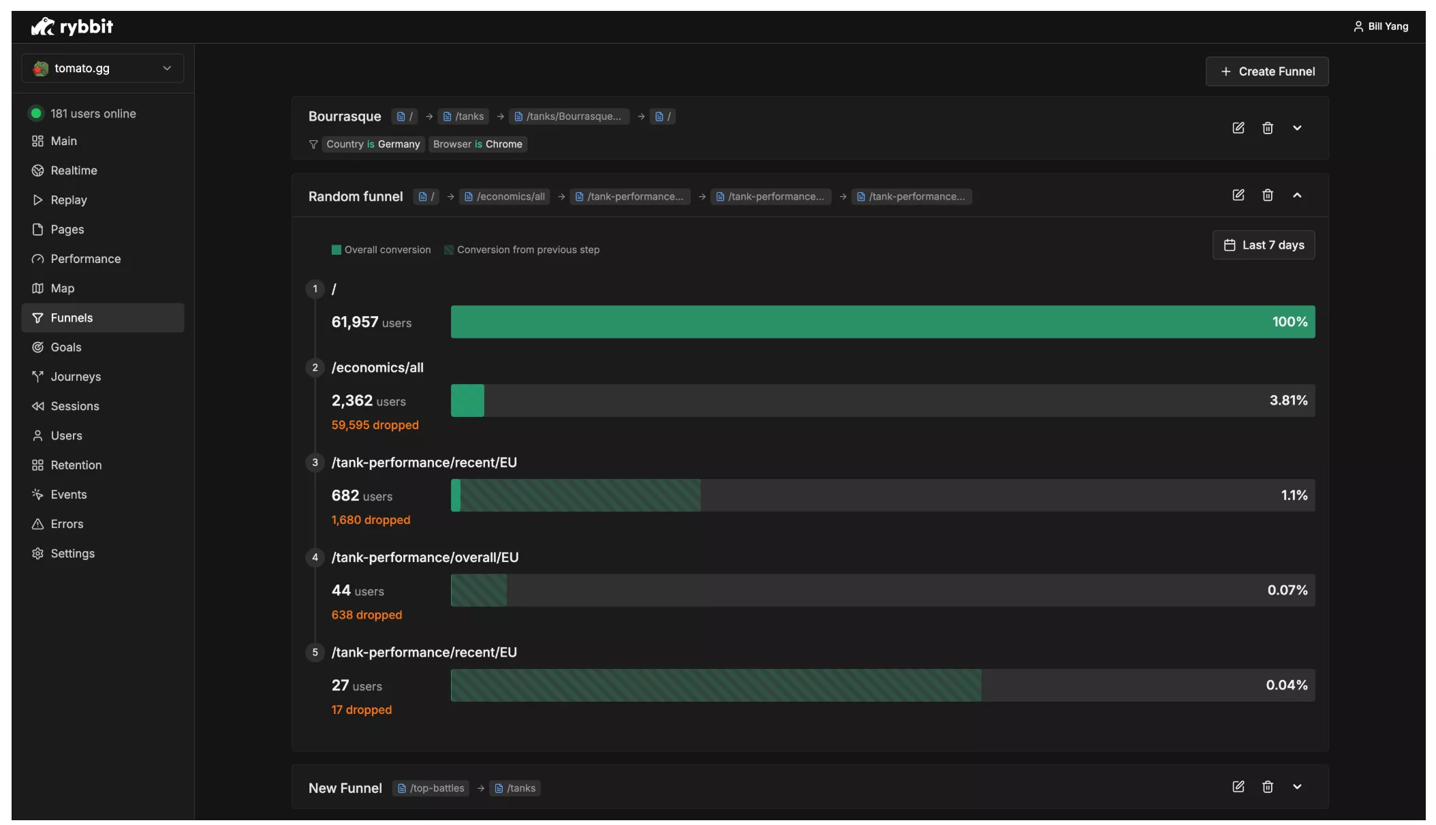
Task: Click the trash icon for New Funnel
Action: click(x=1267, y=787)
